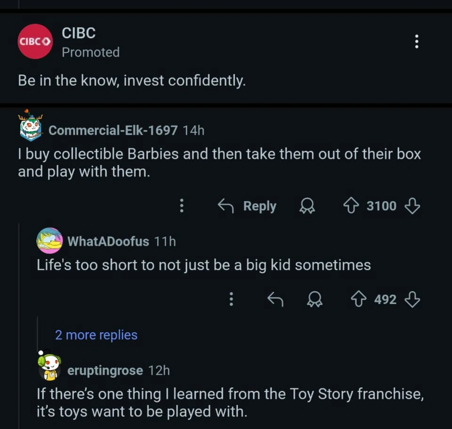Open CIBC ad options menu
The image size is (452, 429).
[x=416, y=41]
